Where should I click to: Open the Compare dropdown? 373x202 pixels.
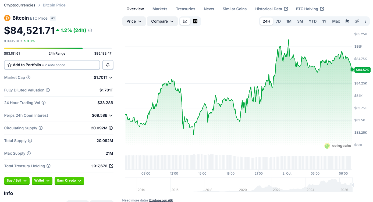click(x=162, y=21)
